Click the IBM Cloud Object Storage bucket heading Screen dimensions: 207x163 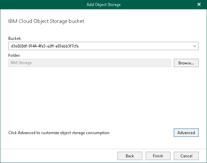coord(46,21)
